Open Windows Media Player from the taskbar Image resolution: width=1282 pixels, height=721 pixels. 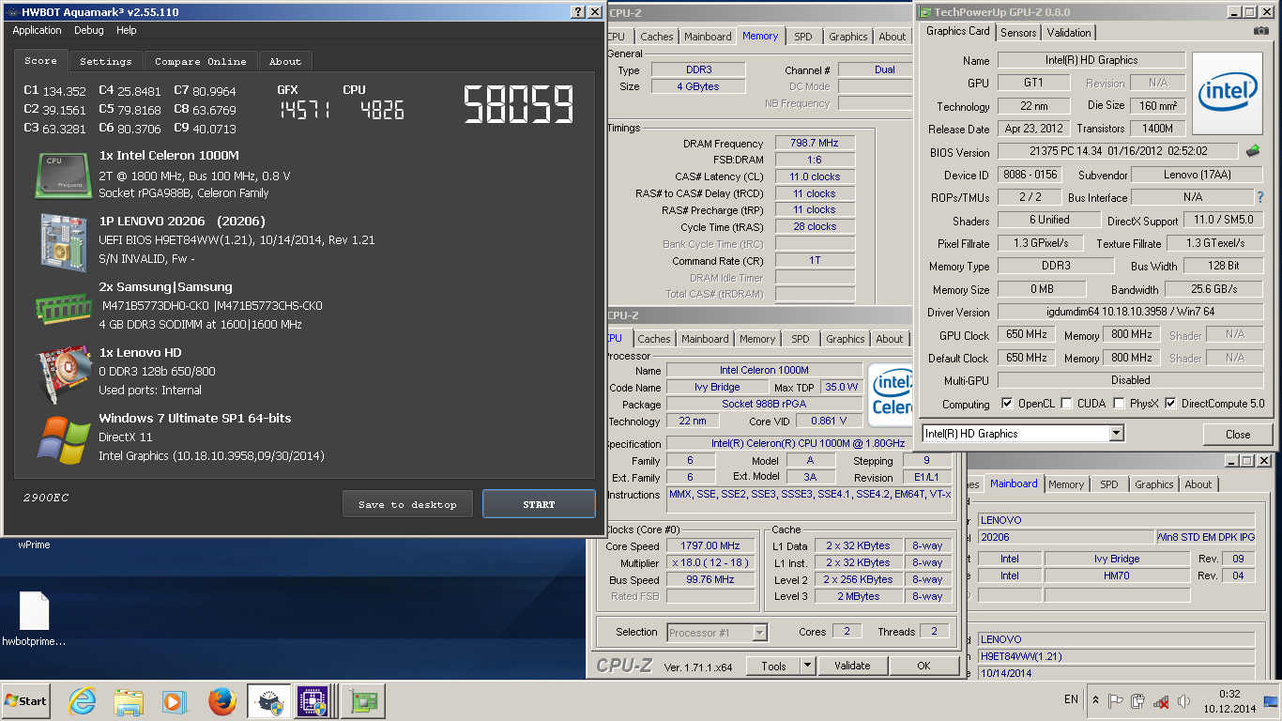click(x=174, y=701)
